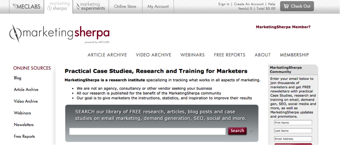
Task: Open ARTICLE ARCHIVE in main navigation
Action: pos(107,55)
